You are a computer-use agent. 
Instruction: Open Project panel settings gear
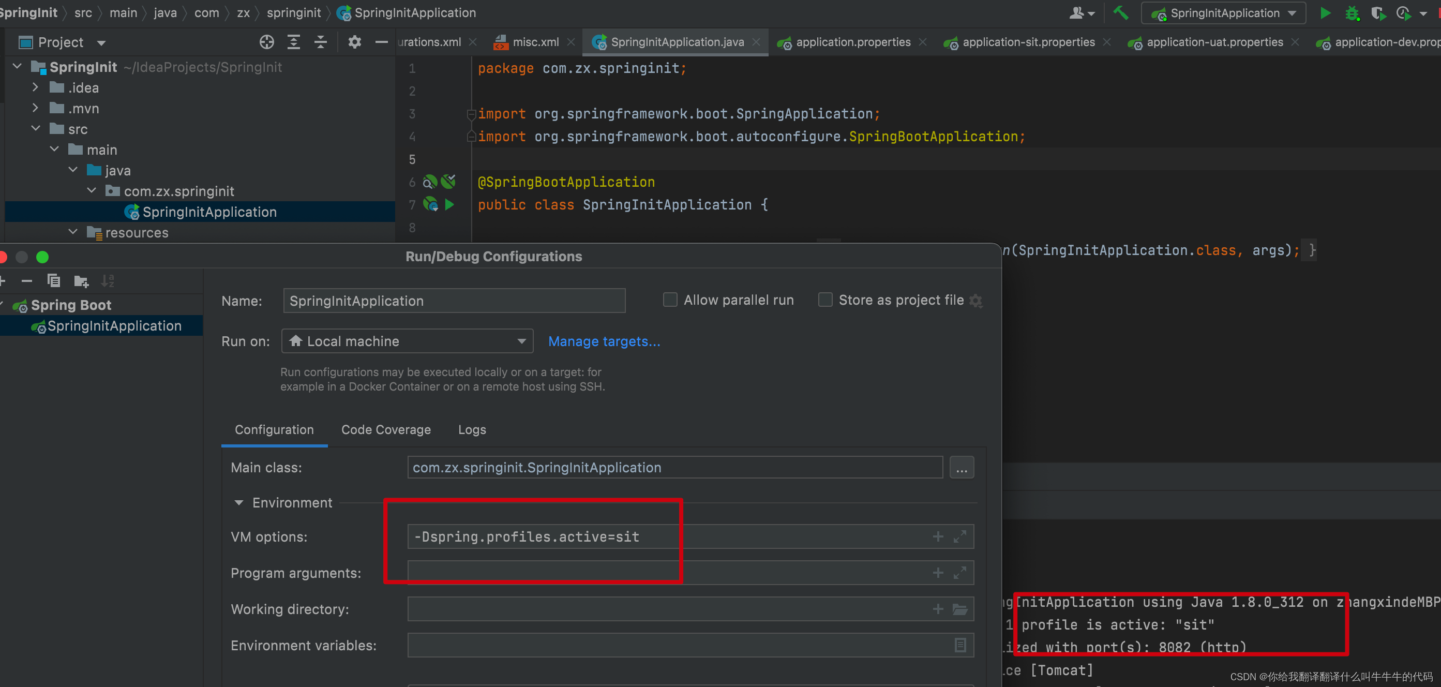click(x=354, y=42)
